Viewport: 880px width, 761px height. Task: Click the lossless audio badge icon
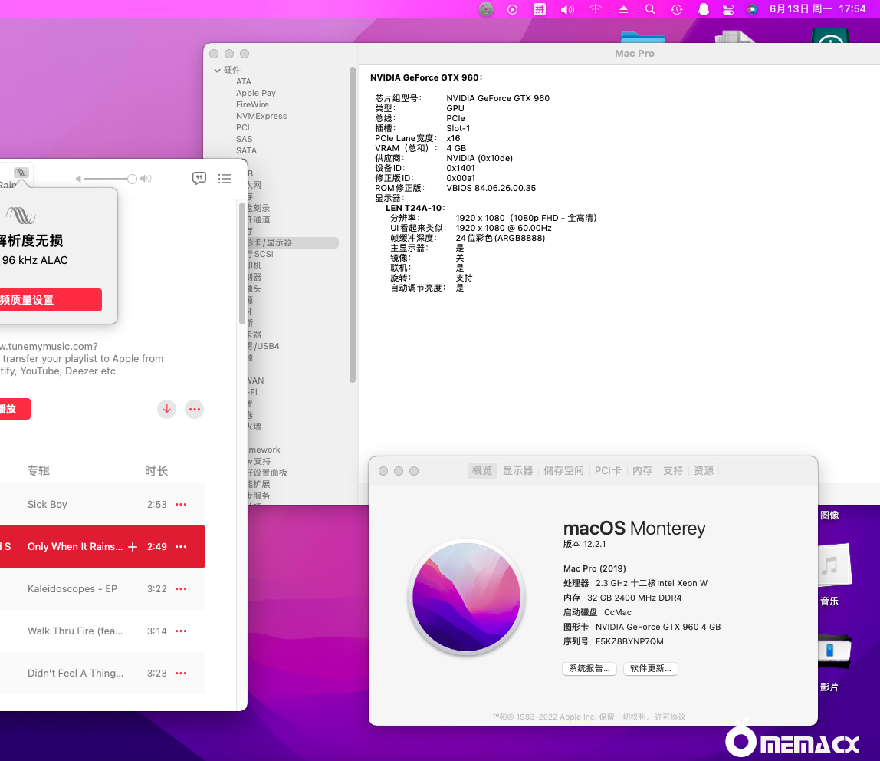[x=21, y=173]
